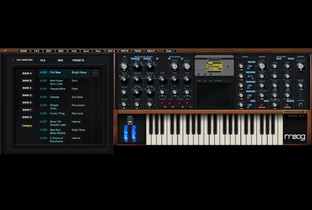Toggle the top Mixer blue switch
This screenshot has width=312, height=210.
(250, 66)
